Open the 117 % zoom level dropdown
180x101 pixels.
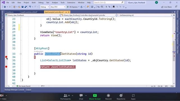click(x=9, y=86)
